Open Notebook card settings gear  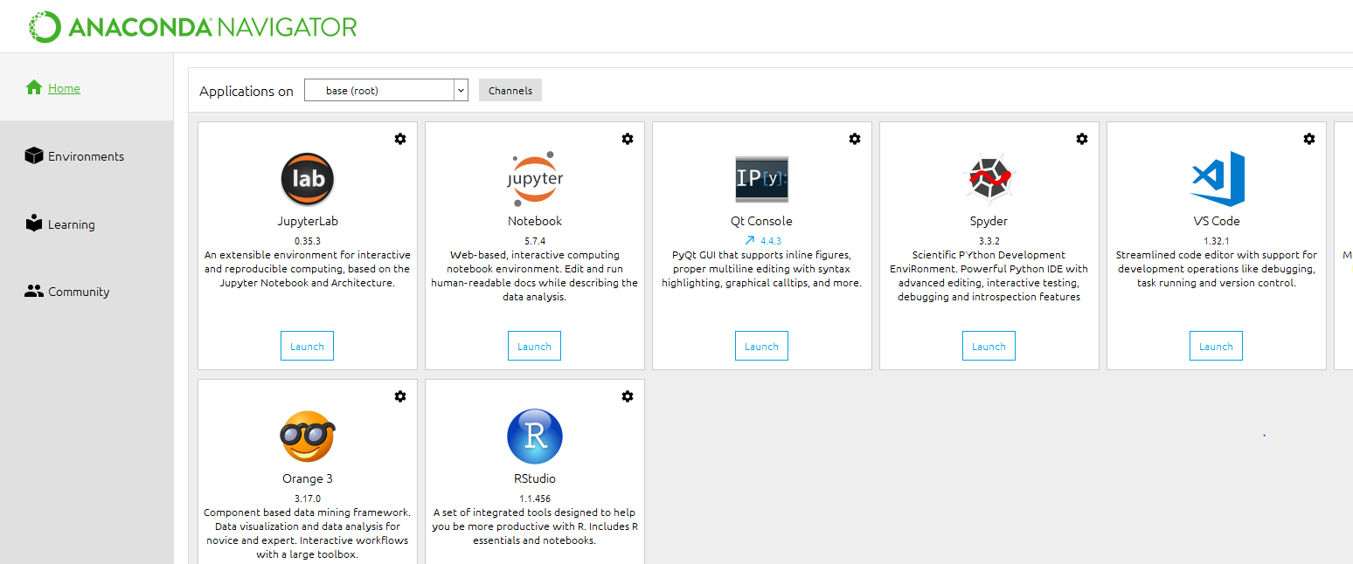[x=628, y=139]
